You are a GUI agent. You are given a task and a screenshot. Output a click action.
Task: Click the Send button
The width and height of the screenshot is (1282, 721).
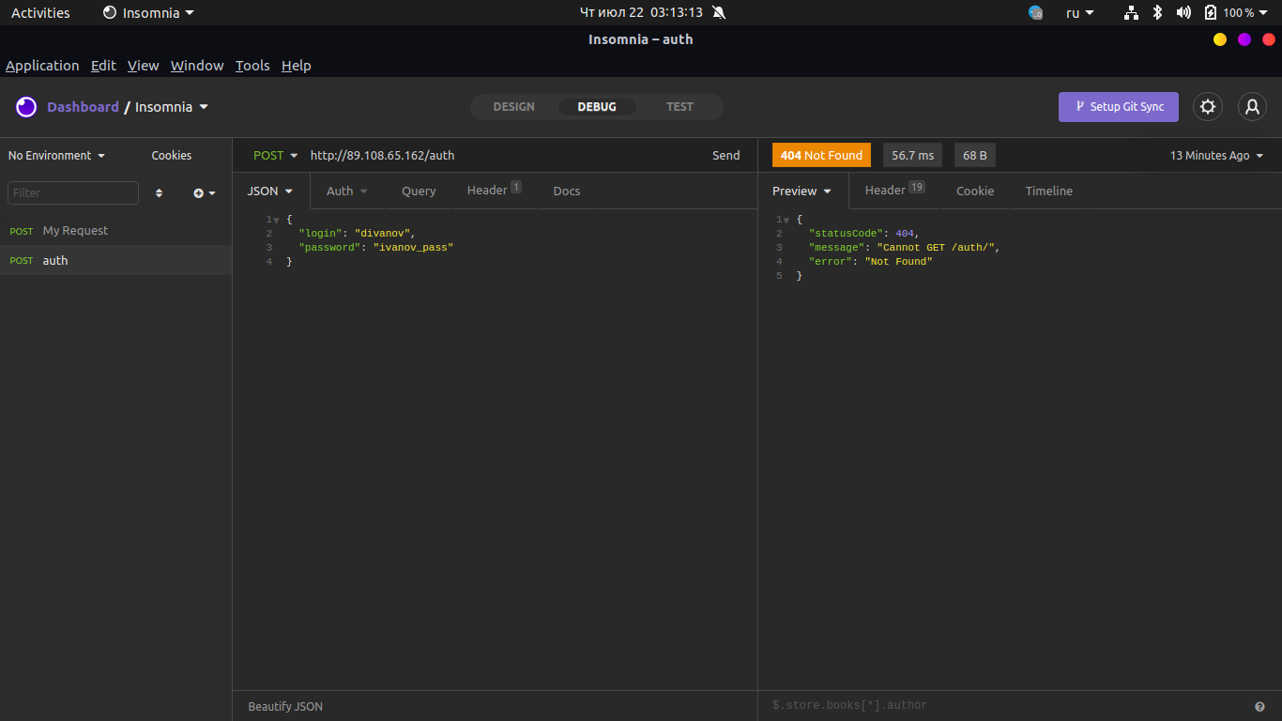[x=726, y=156]
